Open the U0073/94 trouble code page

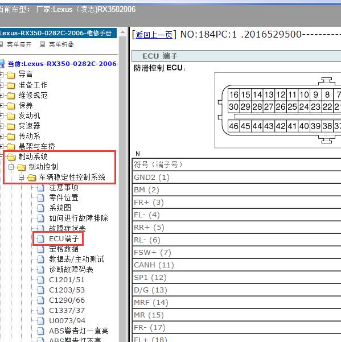coord(67,321)
